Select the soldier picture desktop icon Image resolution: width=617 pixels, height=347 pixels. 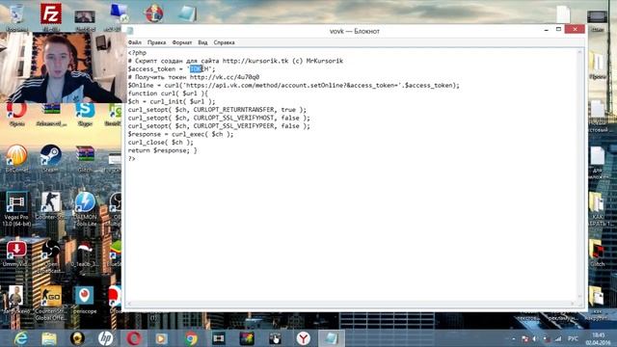[15, 300]
